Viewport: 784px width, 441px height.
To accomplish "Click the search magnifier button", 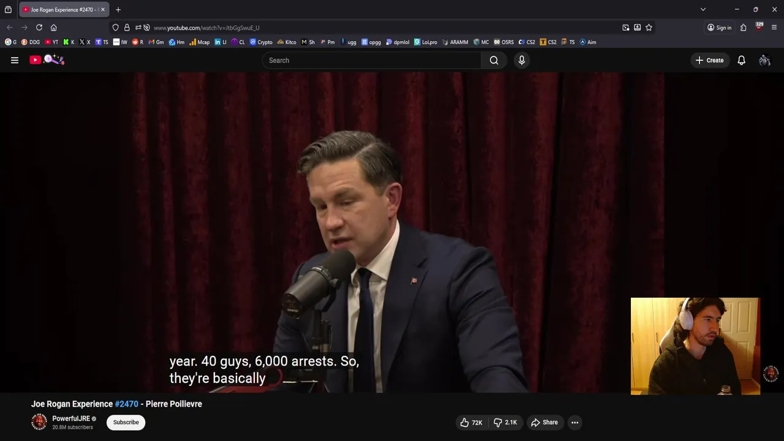I will [x=494, y=60].
